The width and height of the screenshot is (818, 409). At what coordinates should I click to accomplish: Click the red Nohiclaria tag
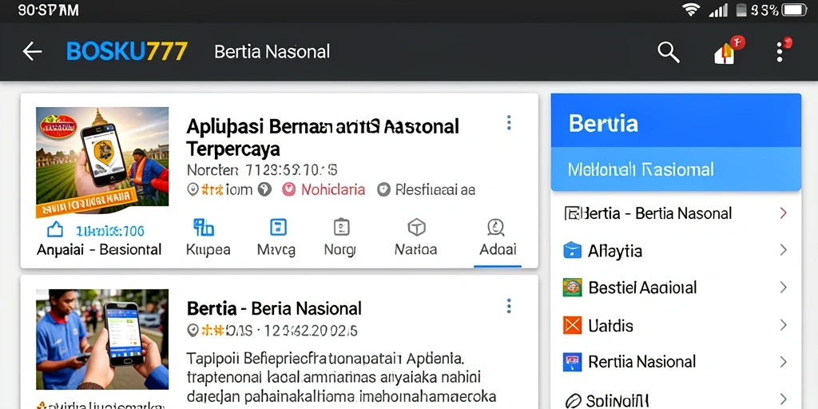pyautogui.click(x=324, y=189)
